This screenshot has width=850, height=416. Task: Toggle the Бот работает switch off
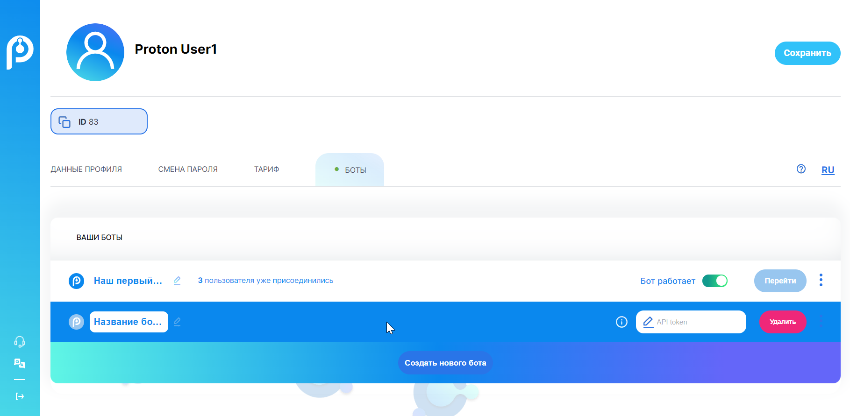coord(715,281)
